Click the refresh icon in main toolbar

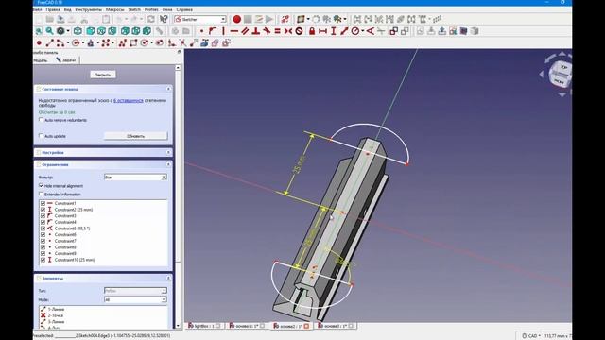(x=151, y=19)
